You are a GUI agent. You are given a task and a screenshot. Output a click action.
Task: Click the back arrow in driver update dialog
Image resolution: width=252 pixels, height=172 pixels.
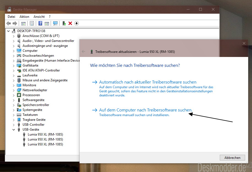83,51
